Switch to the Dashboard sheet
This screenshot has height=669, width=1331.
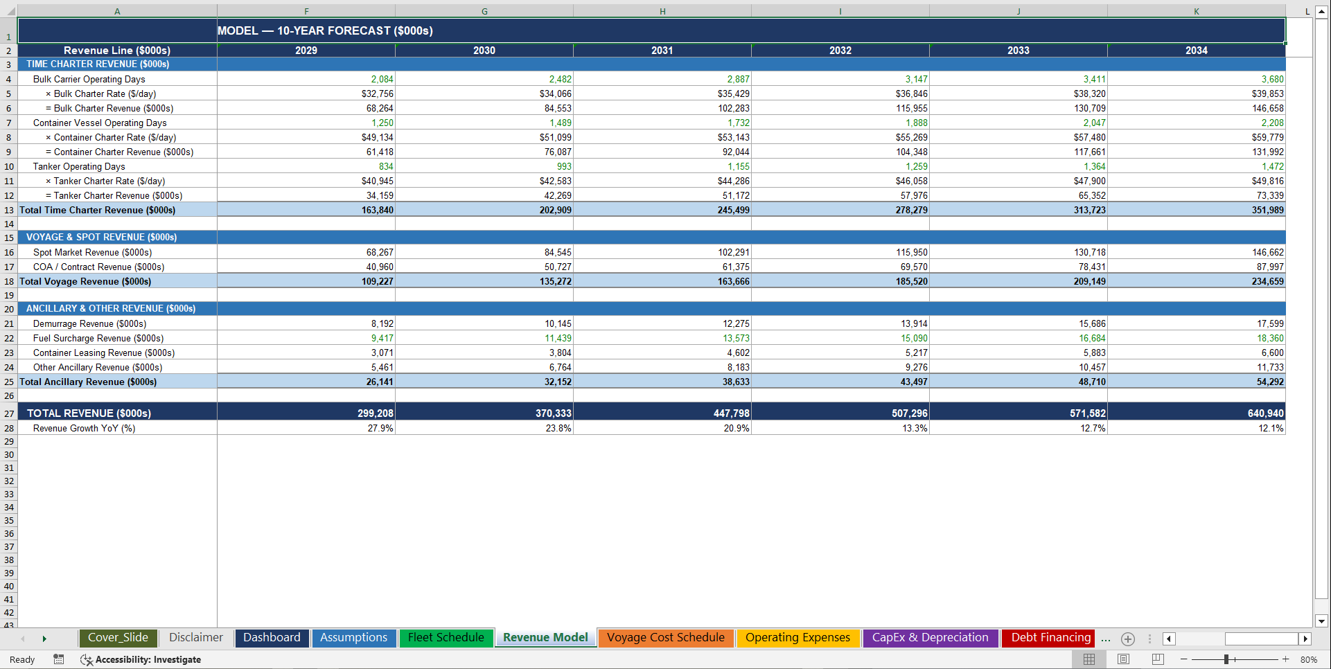pos(272,638)
